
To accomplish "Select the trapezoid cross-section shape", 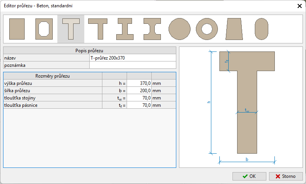I will (234, 29).
